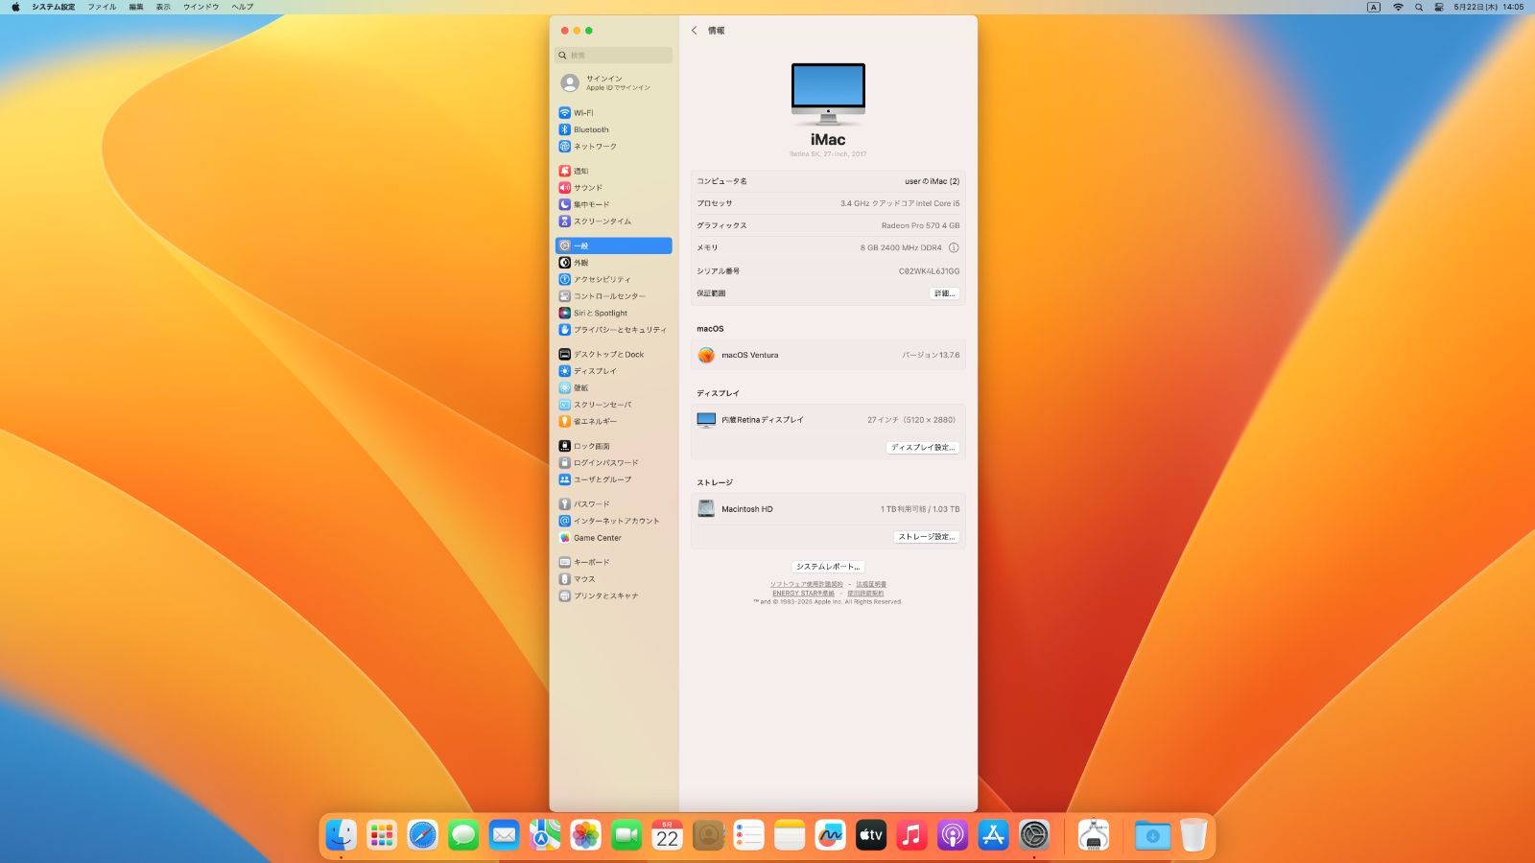Screen dimensions: 1535x863
Task: Launch Safari from the Dock
Action: (x=422, y=835)
